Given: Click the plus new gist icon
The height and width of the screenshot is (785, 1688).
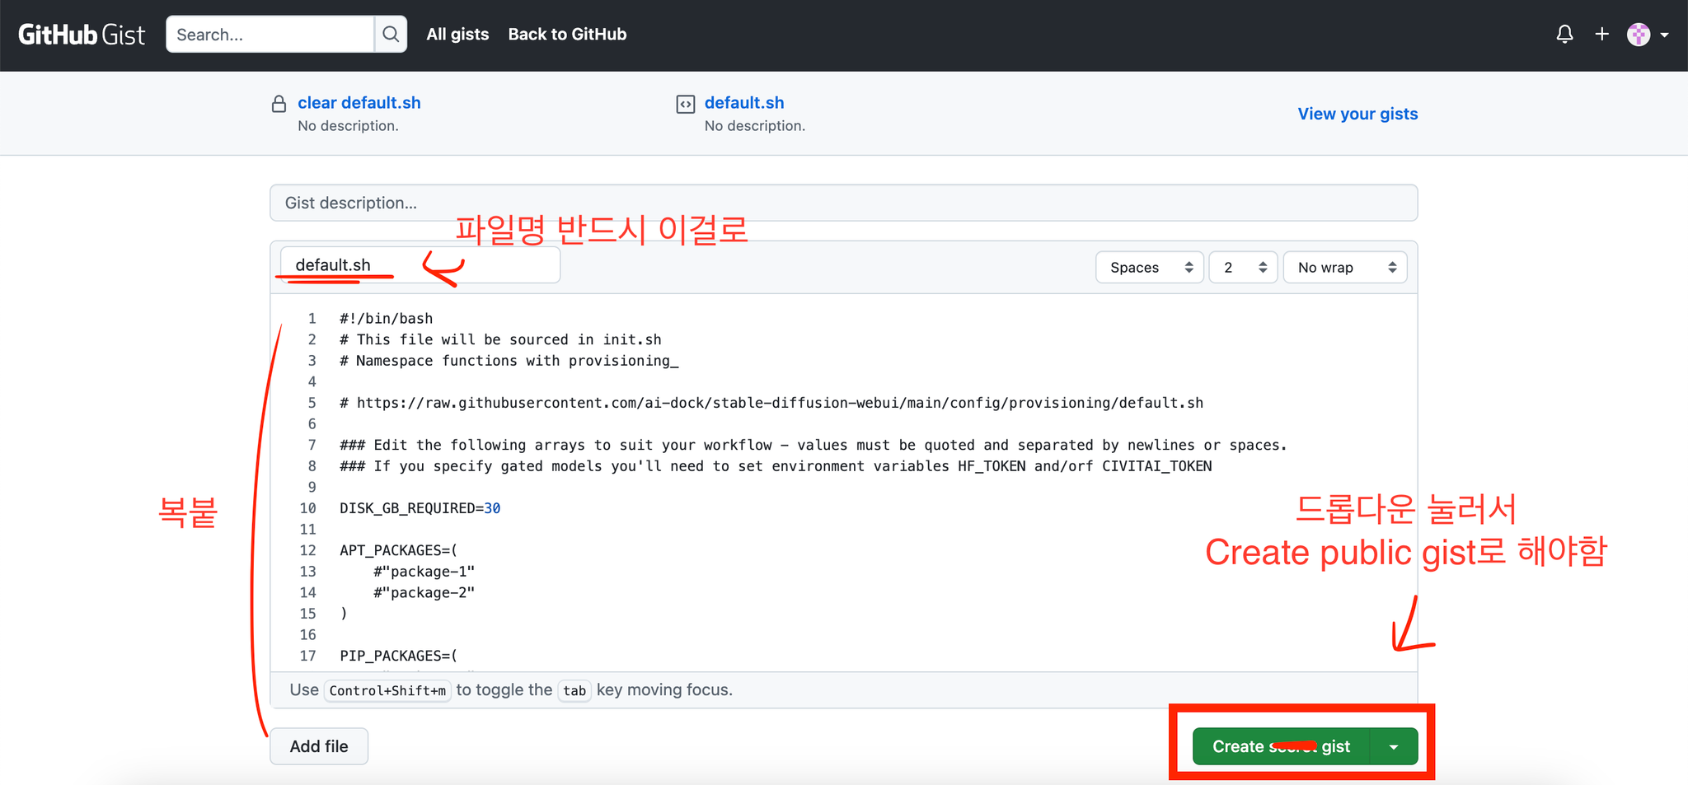Looking at the screenshot, I should coord(1601,35).
